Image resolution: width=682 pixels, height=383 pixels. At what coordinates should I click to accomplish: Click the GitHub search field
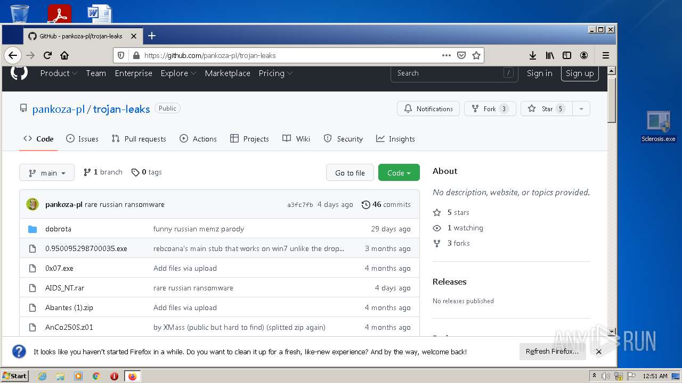[454, 73]
